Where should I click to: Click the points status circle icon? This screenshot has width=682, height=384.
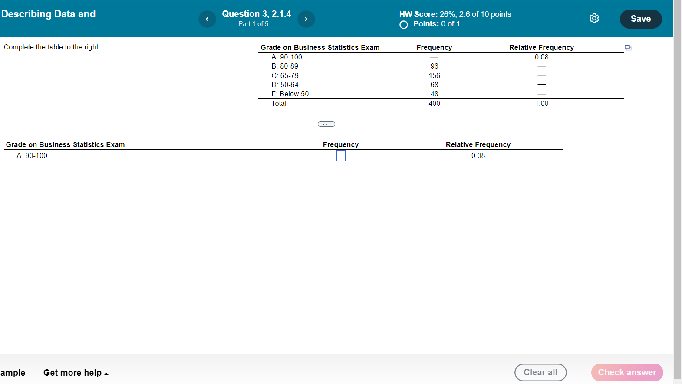click(404, 25)
